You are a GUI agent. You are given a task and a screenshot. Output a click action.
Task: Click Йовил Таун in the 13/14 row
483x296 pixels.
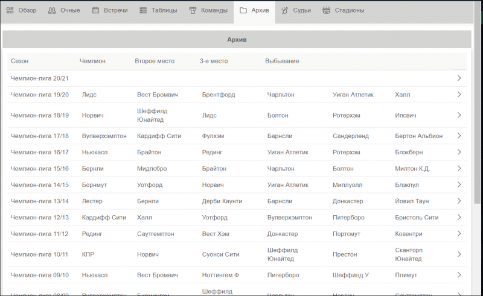coord(412,201)
